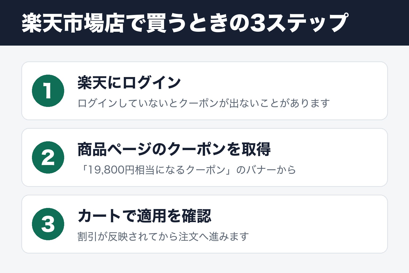The height and width of the screenshot is (273, 409).
Task: Select the カートで適用を確認 heading
Action: tap(144, 216)
